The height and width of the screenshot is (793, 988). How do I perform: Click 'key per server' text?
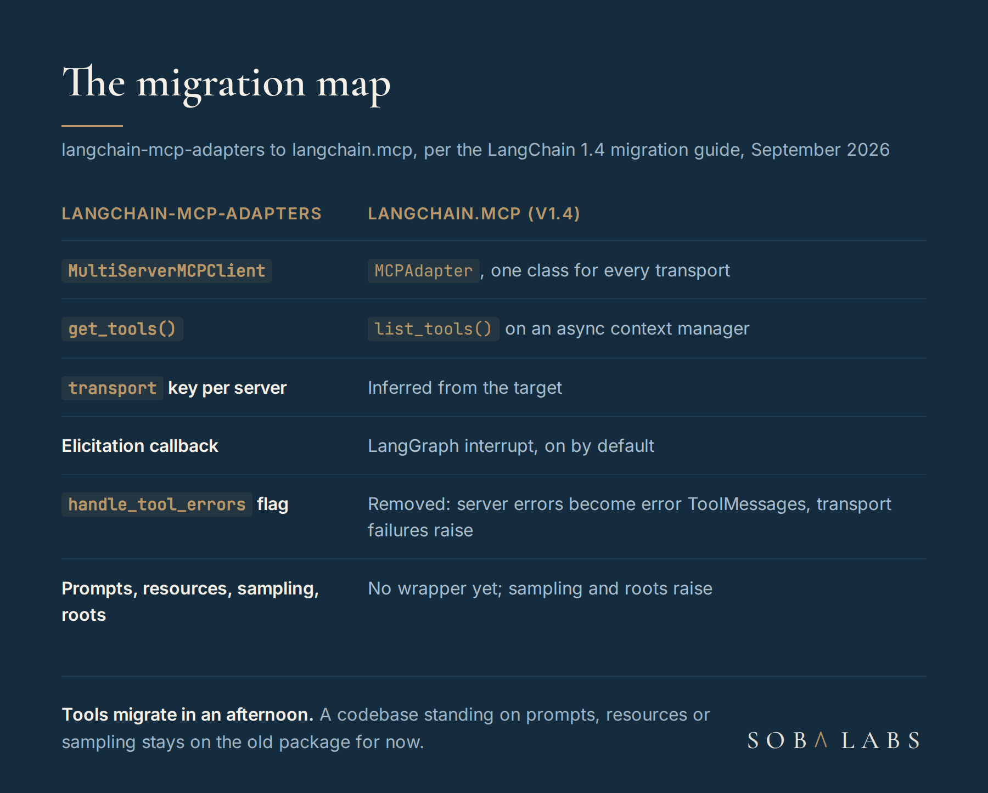[227, 388]
